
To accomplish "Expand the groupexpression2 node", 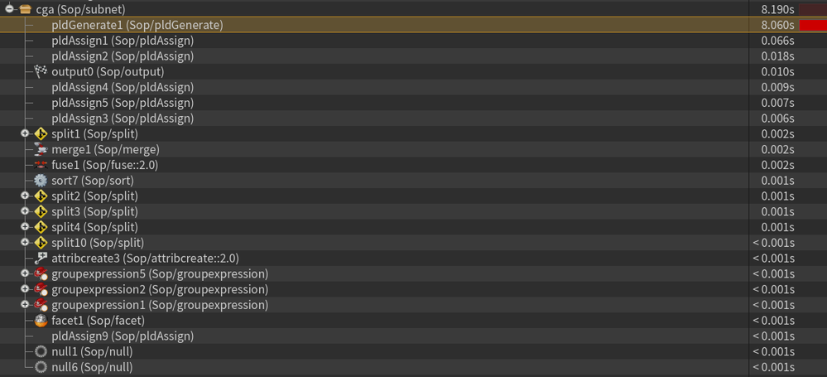I will (26, 289).
